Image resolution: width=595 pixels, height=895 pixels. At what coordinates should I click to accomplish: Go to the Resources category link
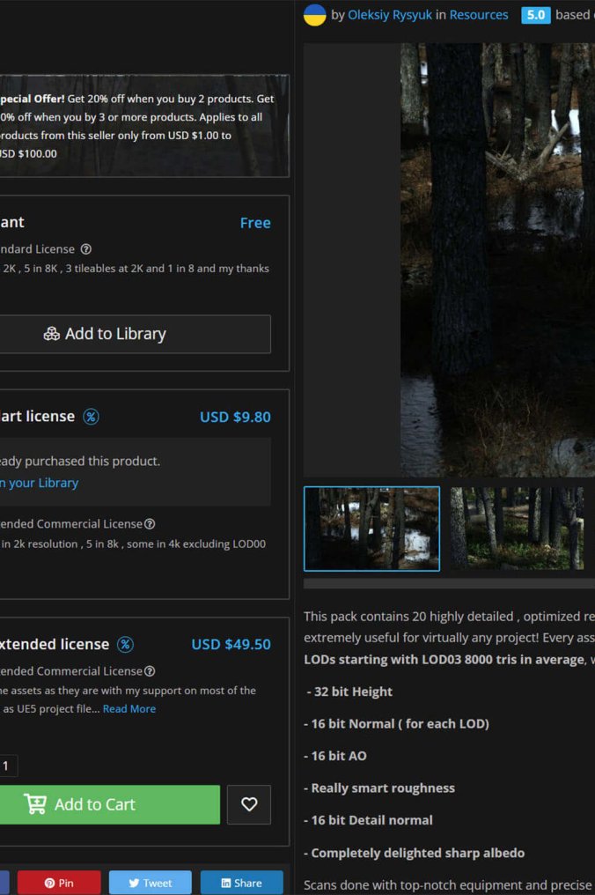coord(479,15)
